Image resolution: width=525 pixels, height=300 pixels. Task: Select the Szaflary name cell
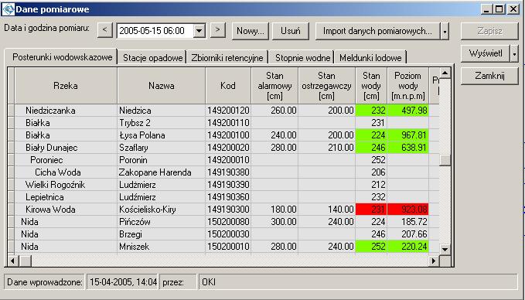click(x=162, y=148)
